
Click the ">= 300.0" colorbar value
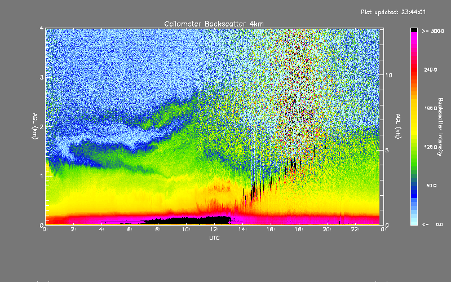(433, 31)
